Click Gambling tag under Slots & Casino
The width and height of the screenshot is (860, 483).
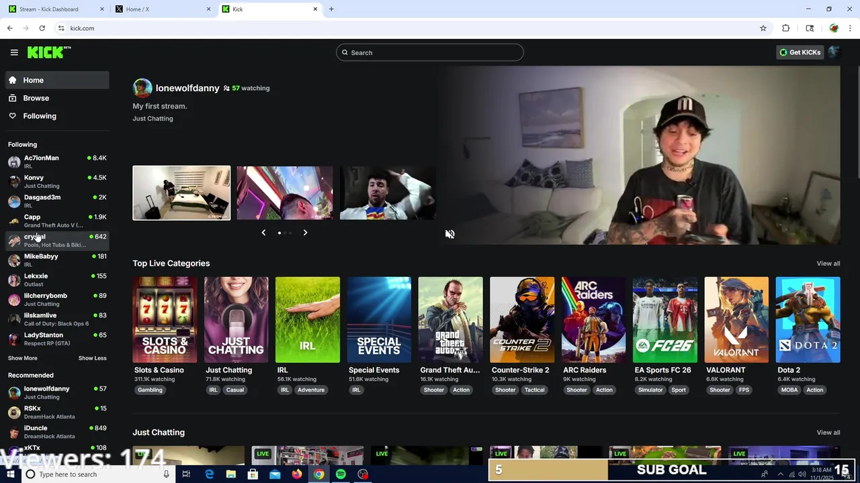click(x=150, y=390)
